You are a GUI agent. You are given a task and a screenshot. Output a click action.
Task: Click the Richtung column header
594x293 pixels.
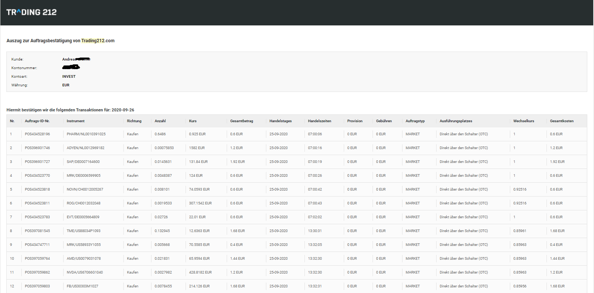(134, 121)
